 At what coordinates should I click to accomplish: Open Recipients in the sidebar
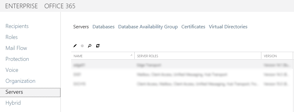tap(17, 26)
